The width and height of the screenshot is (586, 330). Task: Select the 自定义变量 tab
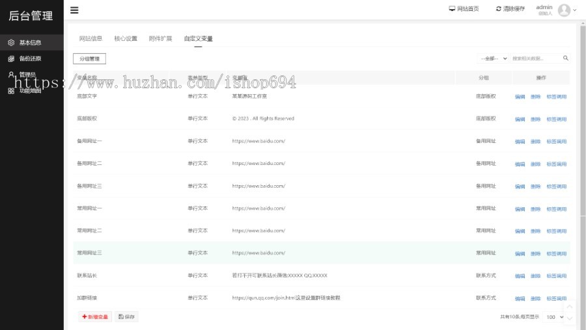198,38
